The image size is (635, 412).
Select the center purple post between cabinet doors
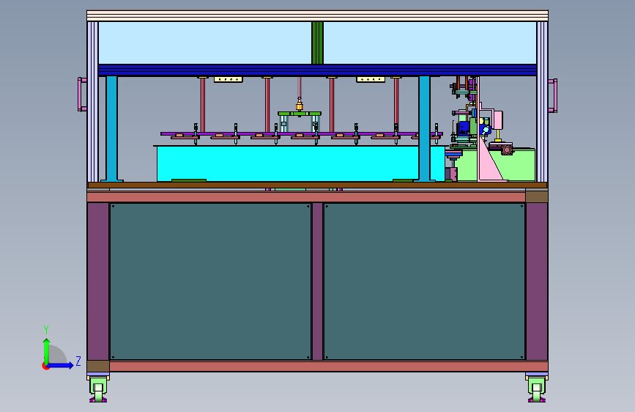318,282
